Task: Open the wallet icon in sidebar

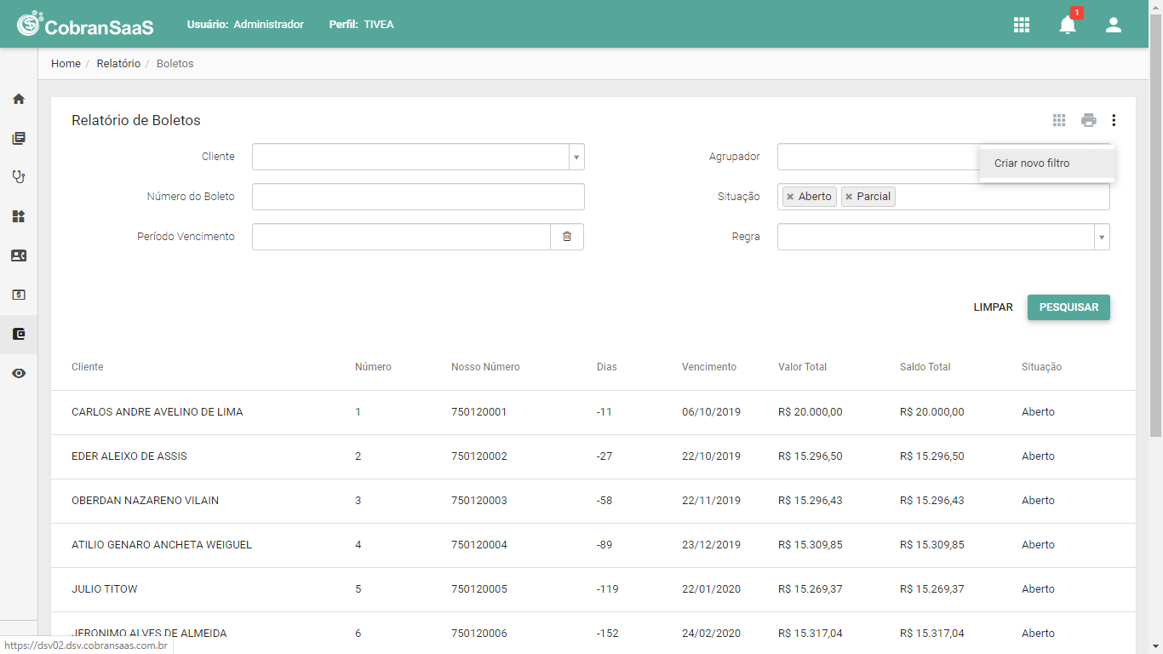Action: tap(19, 334)
